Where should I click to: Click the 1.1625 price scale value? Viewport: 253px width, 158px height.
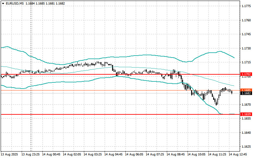point(246,147)
